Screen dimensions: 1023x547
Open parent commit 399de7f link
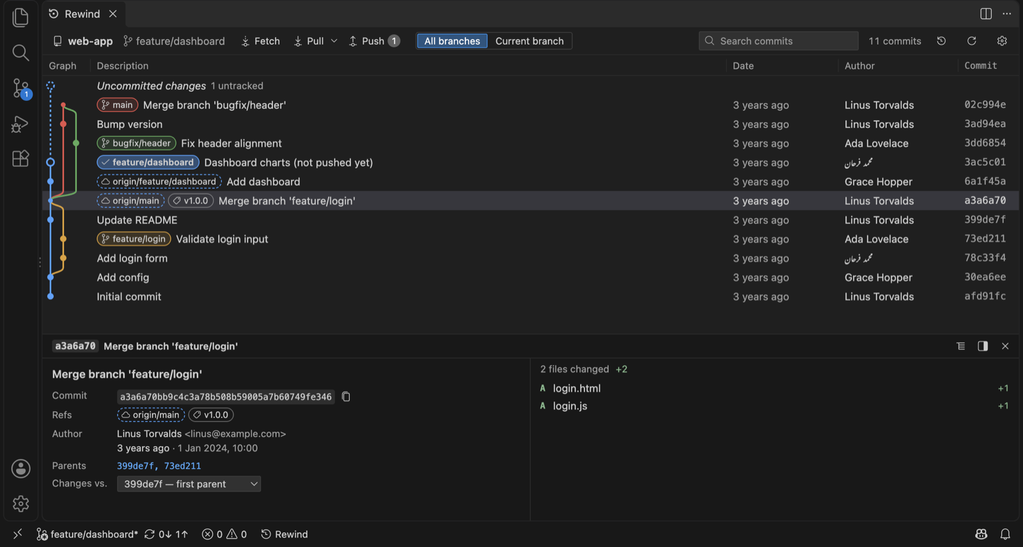(135, 466)
